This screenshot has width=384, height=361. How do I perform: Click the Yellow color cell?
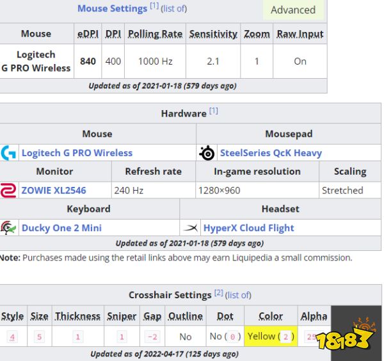[271, 336]
